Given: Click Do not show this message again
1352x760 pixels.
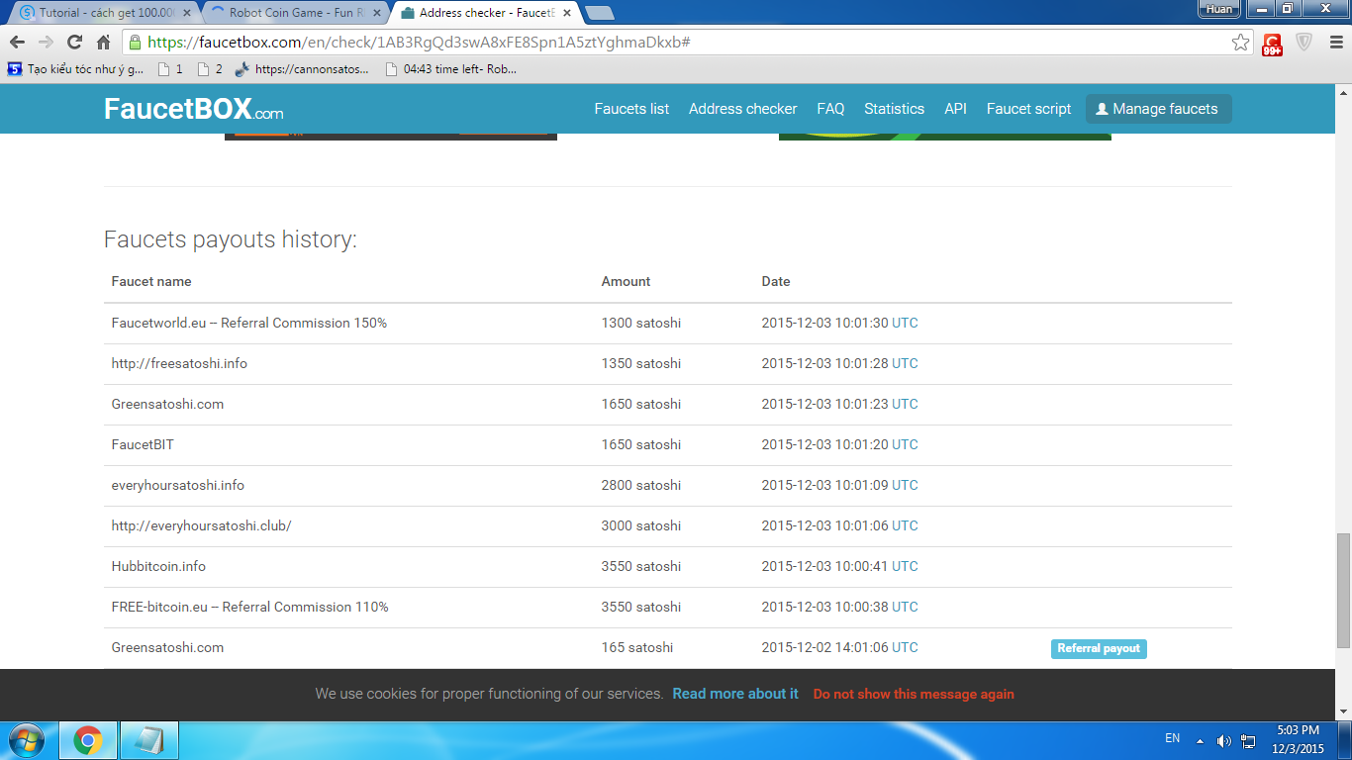Looking at the screenshot, I should 914,694.
